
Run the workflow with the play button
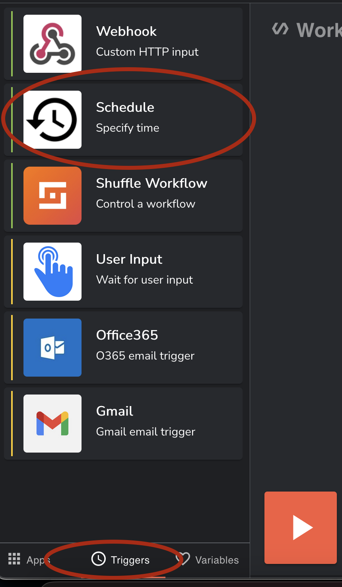(x=301, y=527)
